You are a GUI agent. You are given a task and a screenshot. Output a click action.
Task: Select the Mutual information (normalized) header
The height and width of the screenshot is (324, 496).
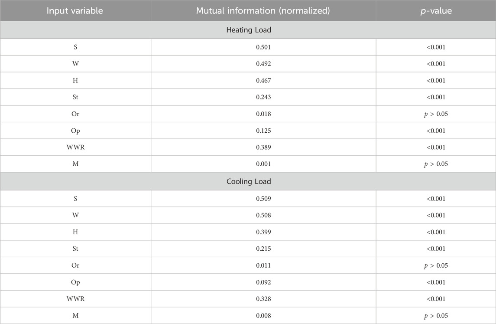click(x=263, y=11)
